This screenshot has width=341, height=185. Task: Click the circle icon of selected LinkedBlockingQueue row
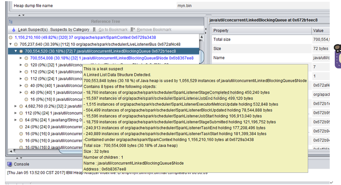coord(21,51)
